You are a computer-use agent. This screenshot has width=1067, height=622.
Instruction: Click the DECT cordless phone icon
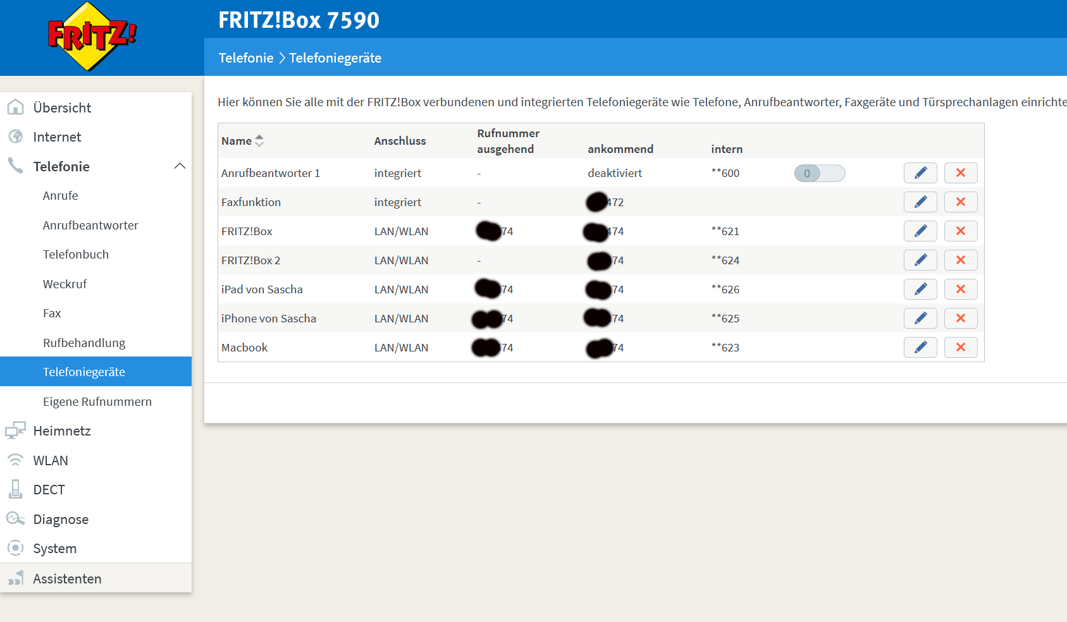pyautogui.click(x=16, y=489)
